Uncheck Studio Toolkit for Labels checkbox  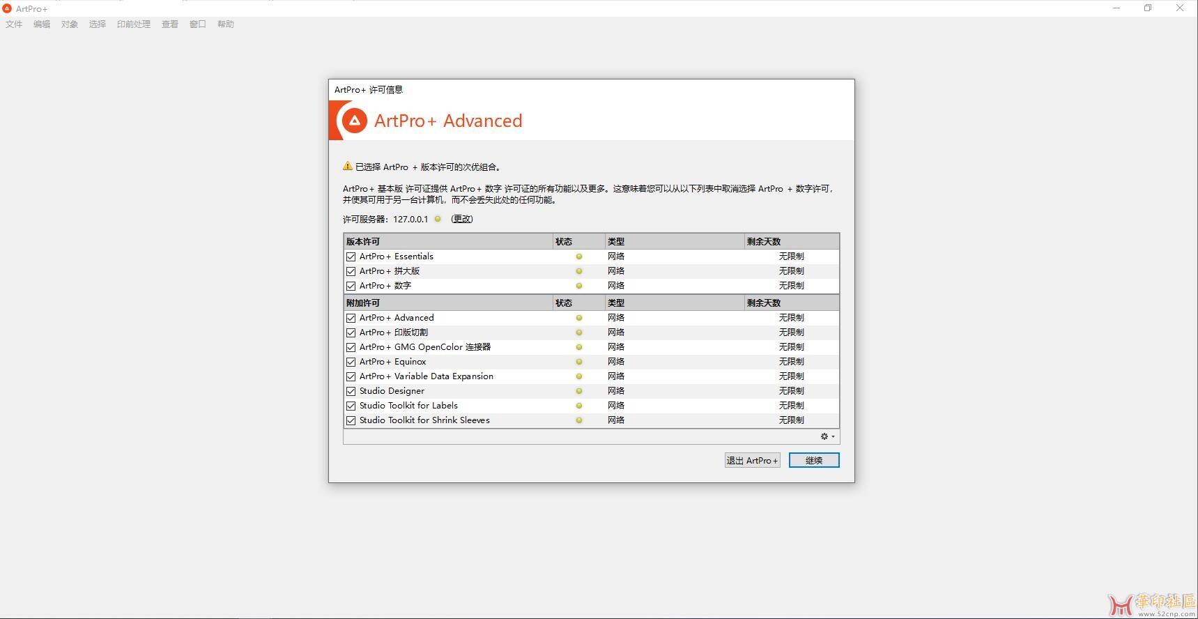351,406
